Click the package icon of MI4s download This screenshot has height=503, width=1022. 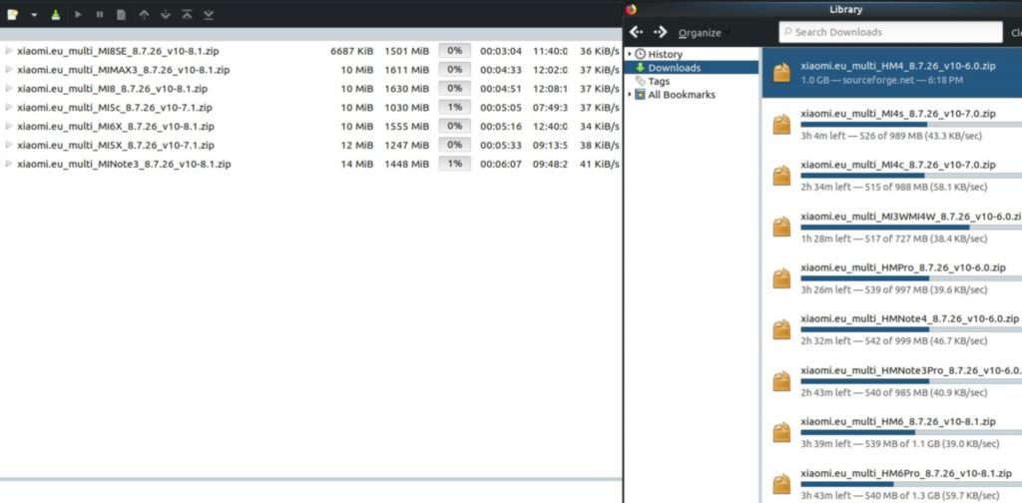point(781,124)
